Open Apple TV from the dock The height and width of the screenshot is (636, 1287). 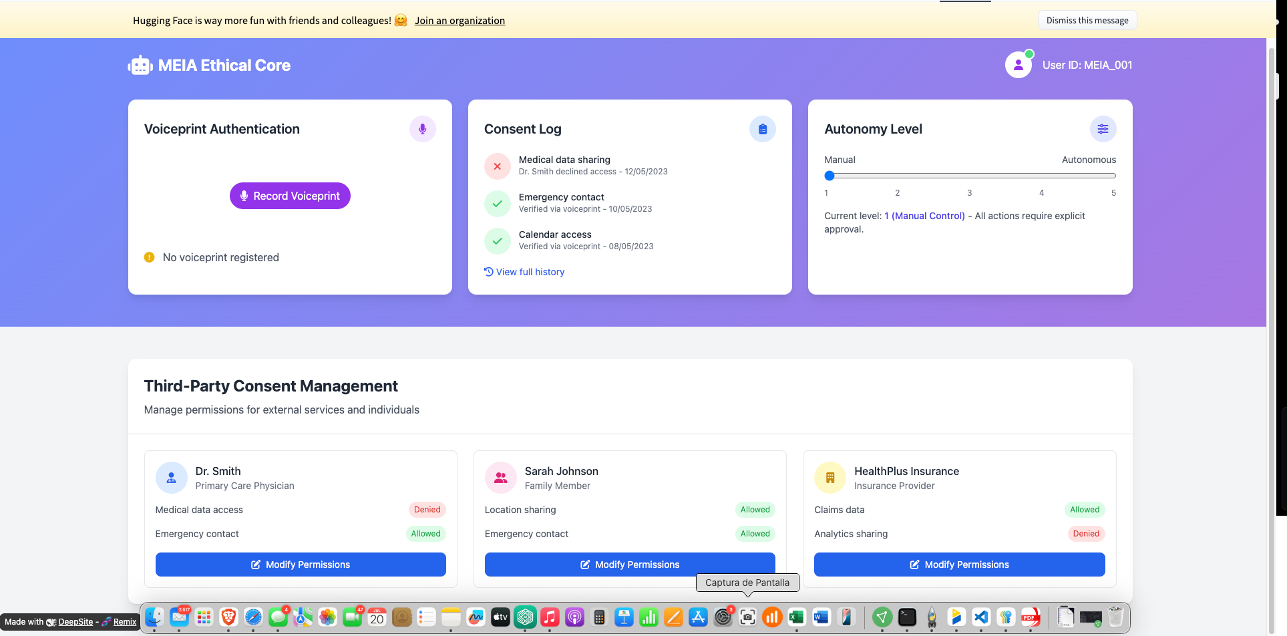(x=500, y=617)
